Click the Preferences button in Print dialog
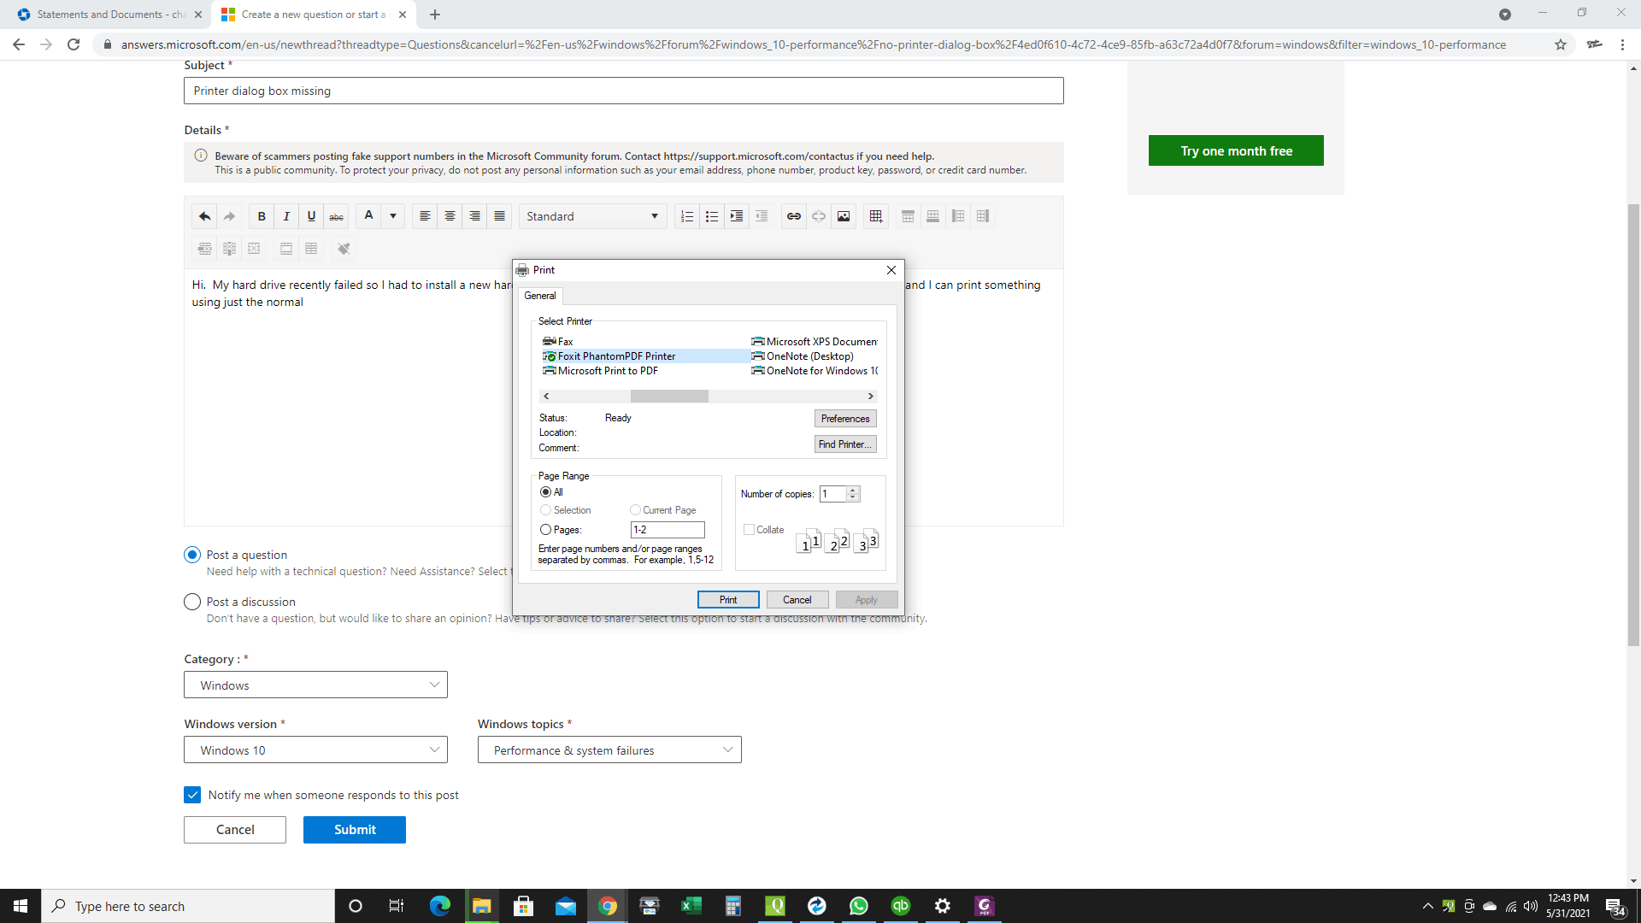 coord(844,419)
